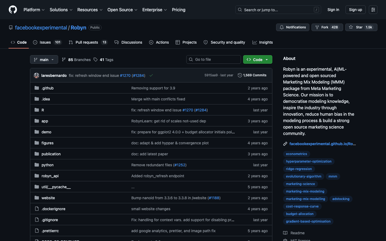Image resolution: width=386 pixels, height=241 pixels.
Task: Click the green commit status checkmark
Action: point(151,76)
